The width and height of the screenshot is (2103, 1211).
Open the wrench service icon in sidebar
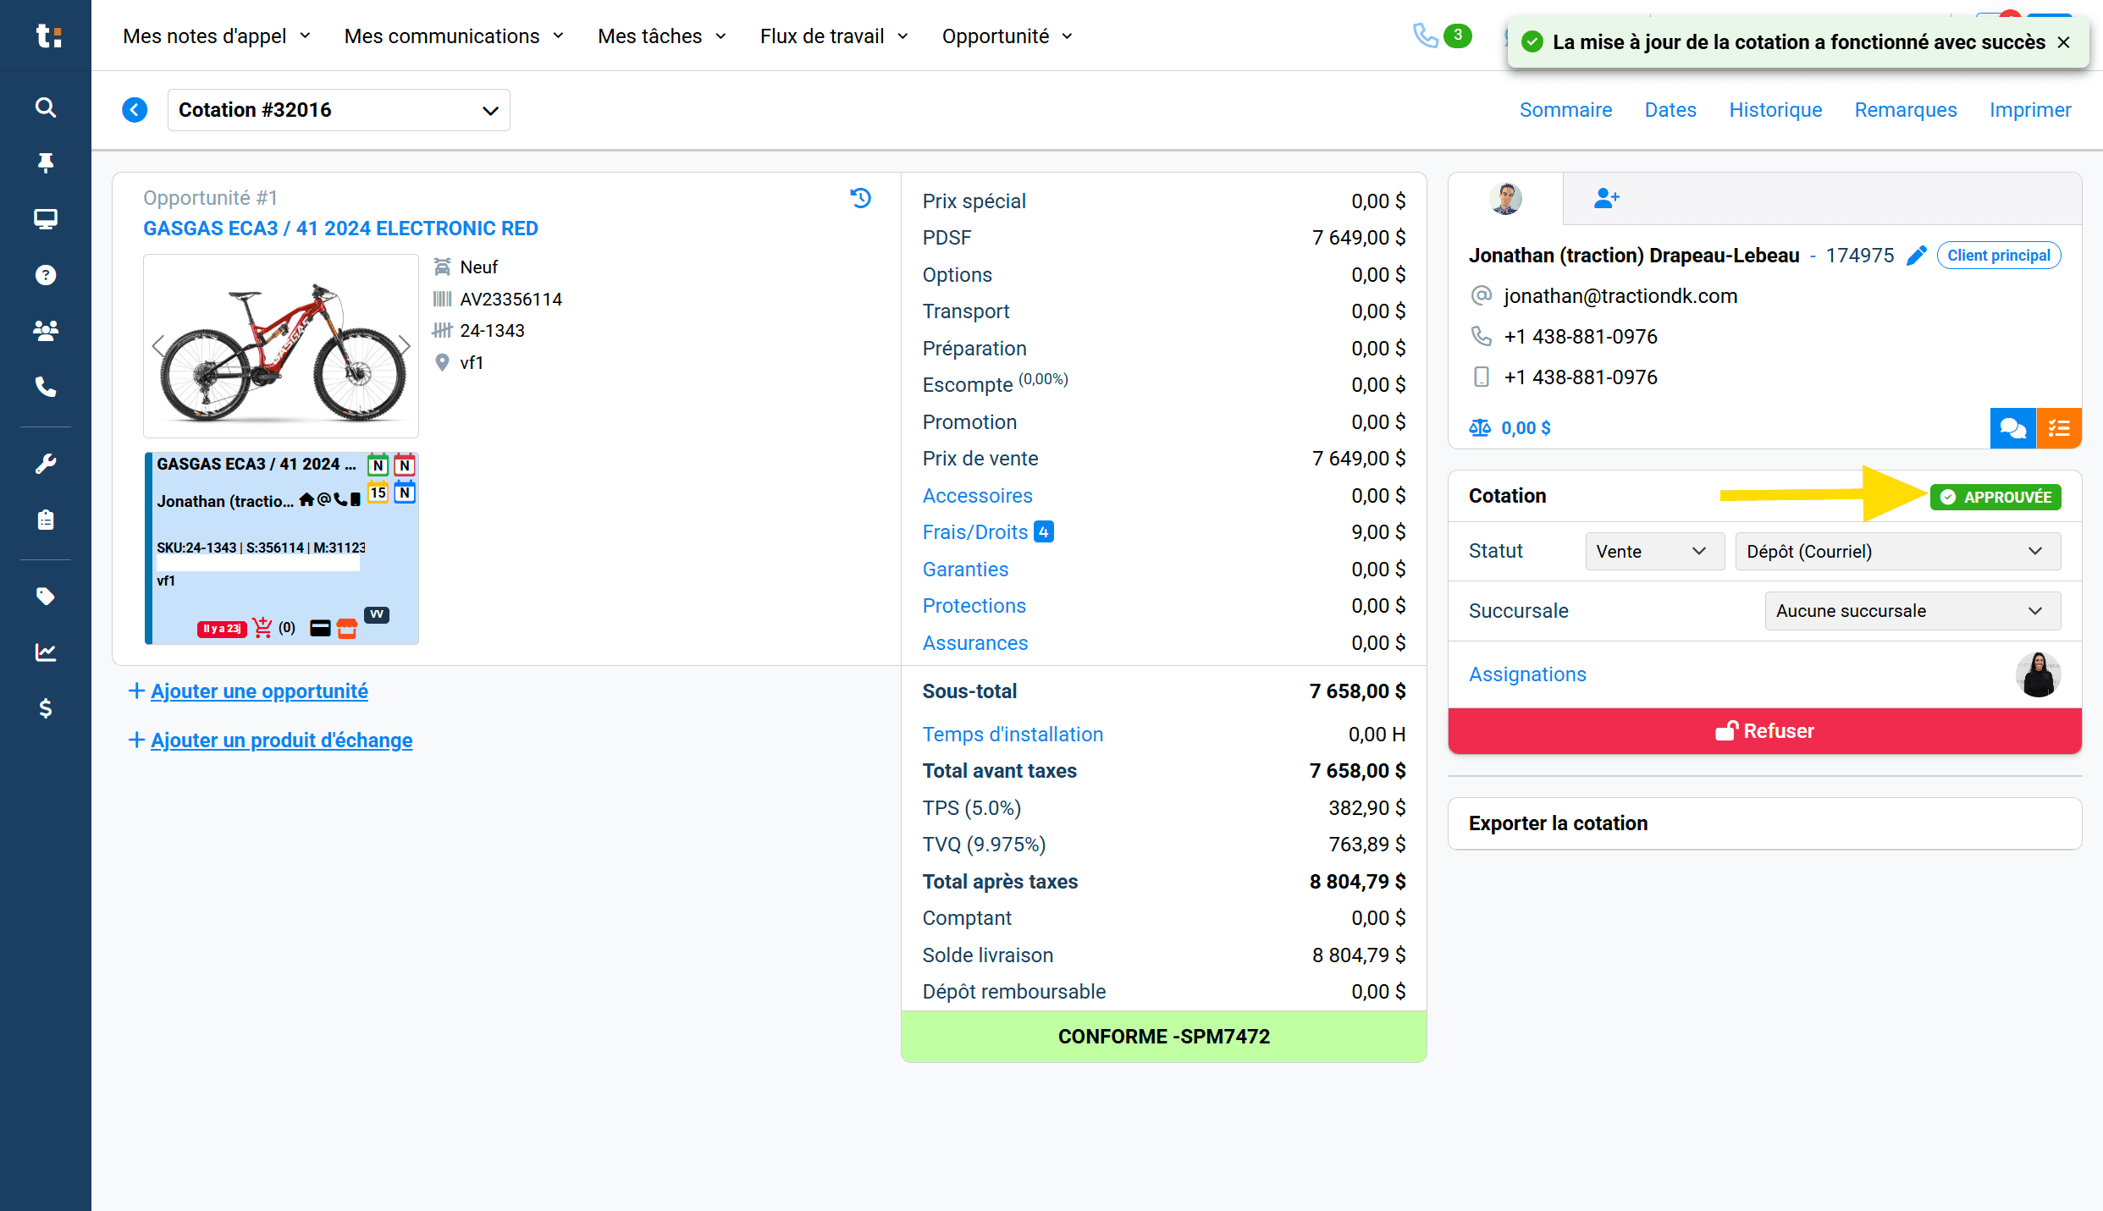(46, 464)
